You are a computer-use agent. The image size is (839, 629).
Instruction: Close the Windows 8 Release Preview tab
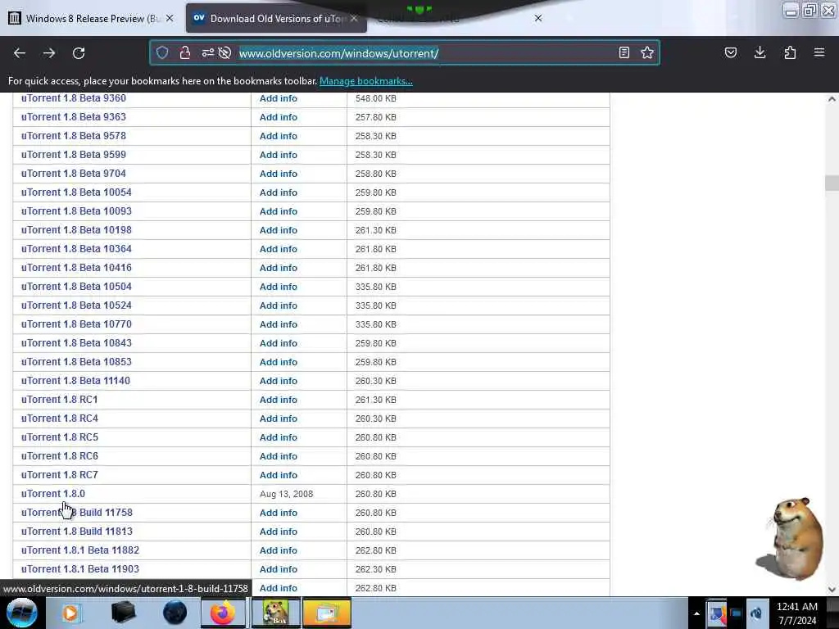[x=170, y=18]
